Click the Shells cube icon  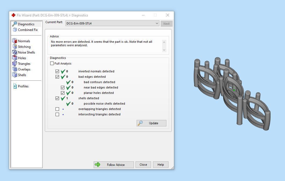point(14,75)
